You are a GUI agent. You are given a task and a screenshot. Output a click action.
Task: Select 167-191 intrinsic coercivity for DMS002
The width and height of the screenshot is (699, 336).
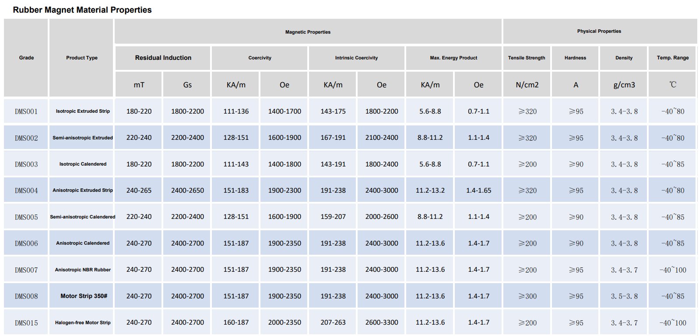coord(333,138)
